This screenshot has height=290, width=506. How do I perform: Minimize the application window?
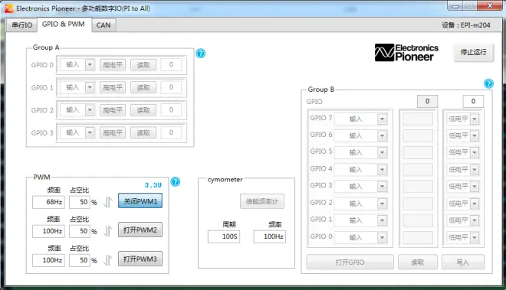[x=455, y=6]
